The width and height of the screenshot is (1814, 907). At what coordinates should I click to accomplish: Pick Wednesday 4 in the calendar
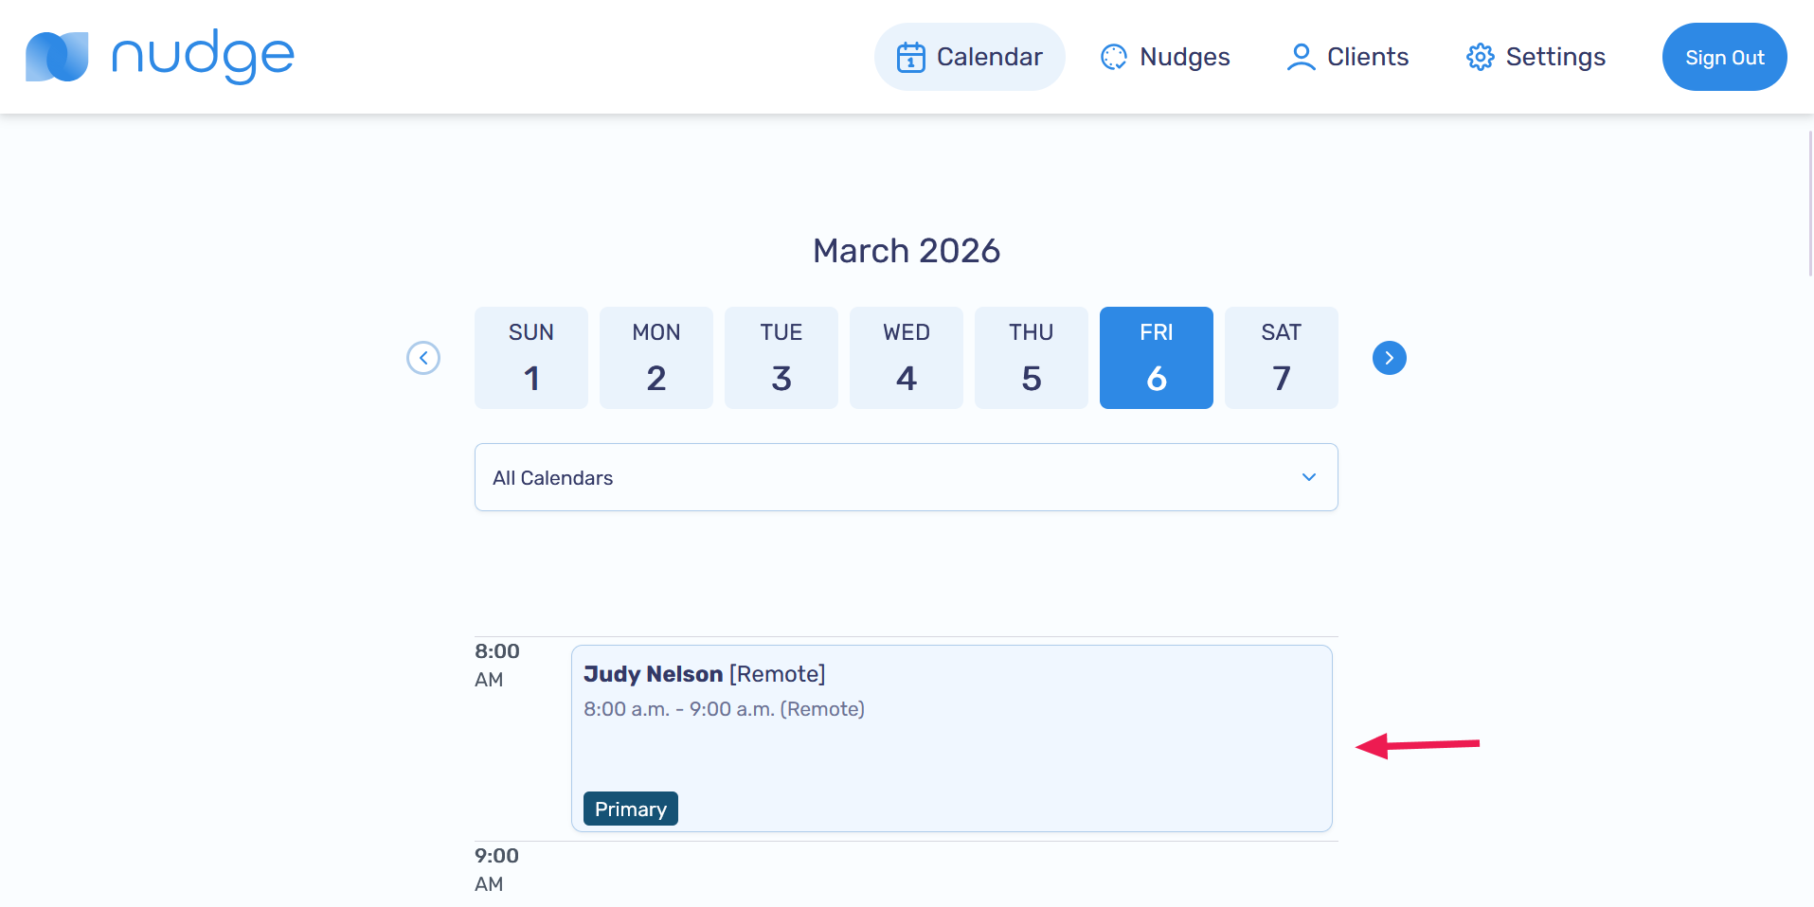(x=907, y=358)
